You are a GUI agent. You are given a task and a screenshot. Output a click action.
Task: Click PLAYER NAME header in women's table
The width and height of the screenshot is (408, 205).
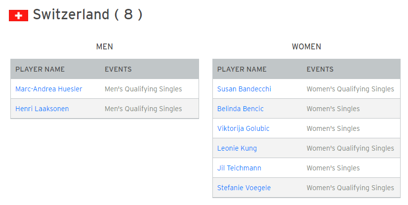pos(242,69)
